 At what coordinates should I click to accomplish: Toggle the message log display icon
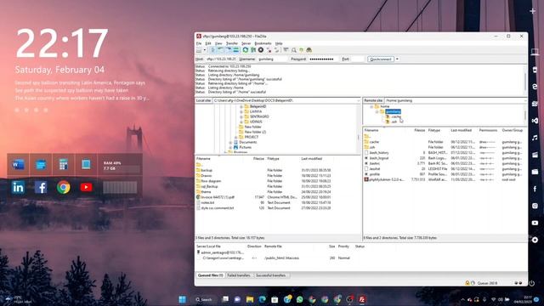(x=212, y=50)
